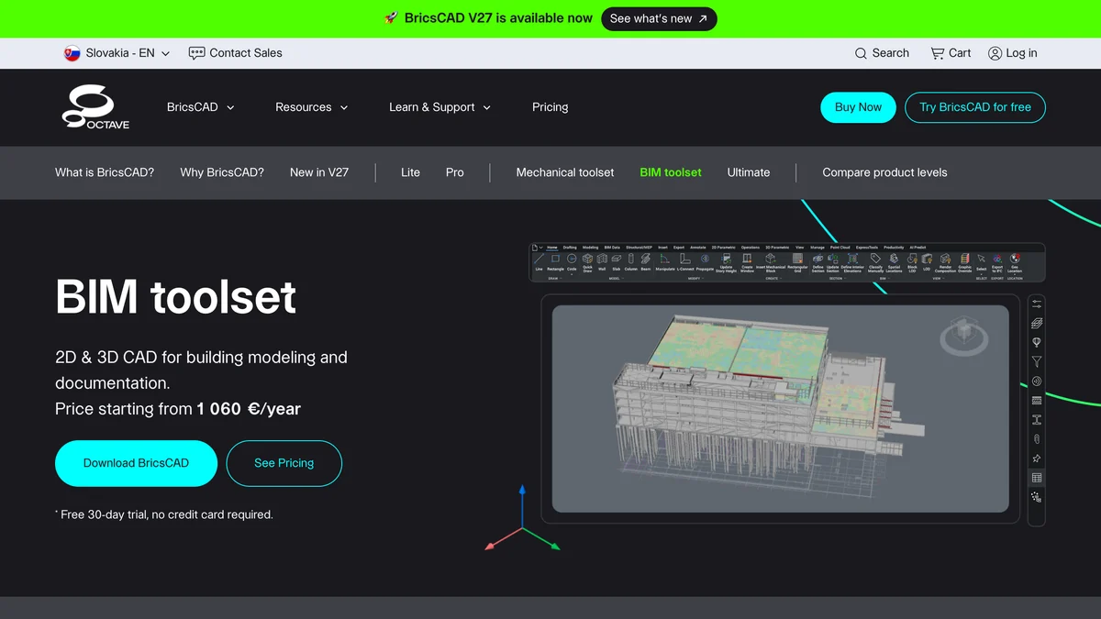Select the Slab tool icon
This screenshot has width=1101, height=619.
tap(617, 259)
